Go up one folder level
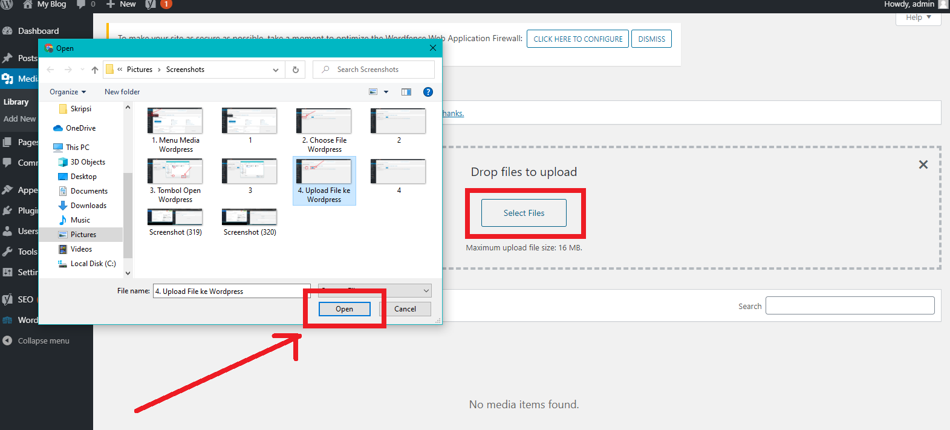950x430 pixels. pos(95,70)
